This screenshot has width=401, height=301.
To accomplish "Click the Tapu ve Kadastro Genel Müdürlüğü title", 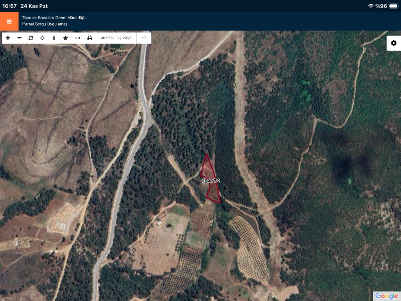I will 55,18.
